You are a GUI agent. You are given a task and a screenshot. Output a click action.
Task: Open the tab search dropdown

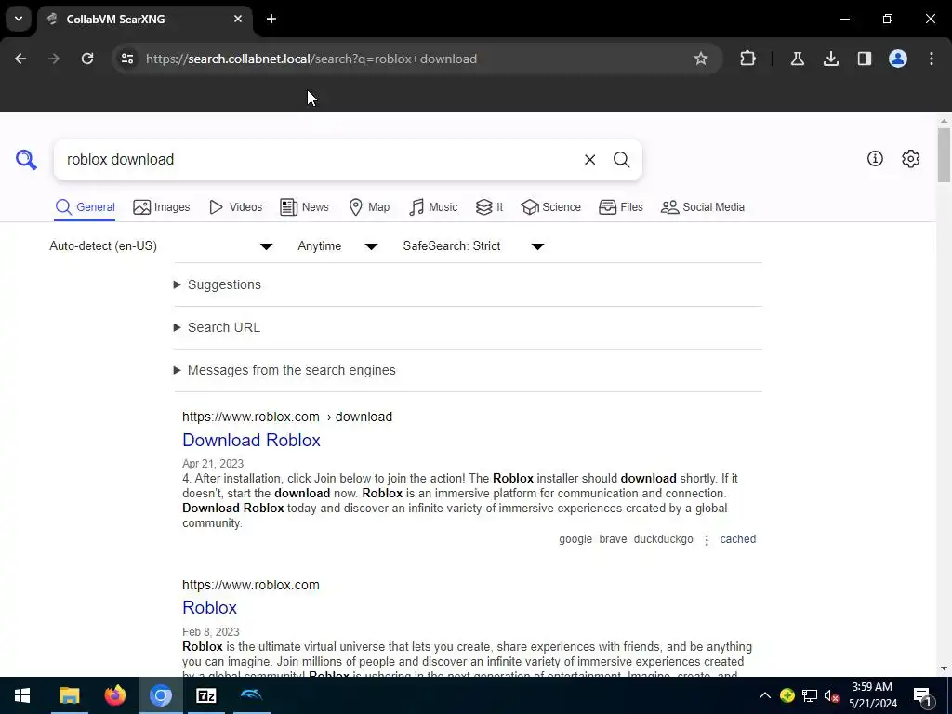(19, 19)
